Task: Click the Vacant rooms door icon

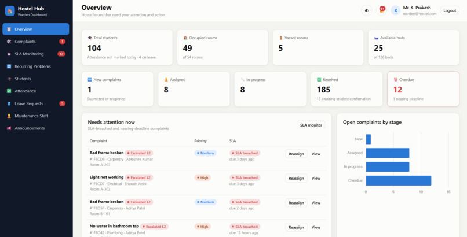Action: pos(280,38)
